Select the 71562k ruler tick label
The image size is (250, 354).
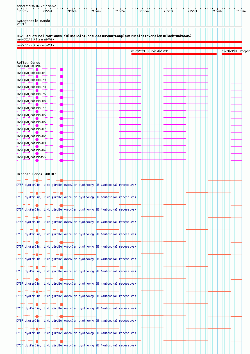48,11
